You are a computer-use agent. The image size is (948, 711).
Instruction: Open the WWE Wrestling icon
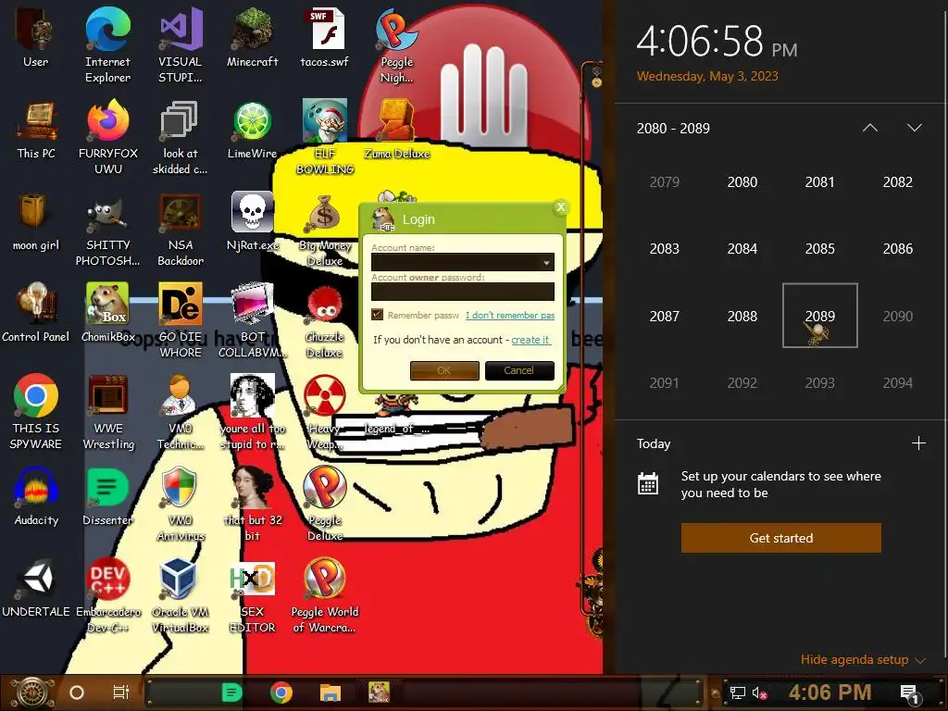tap(107, 412)
